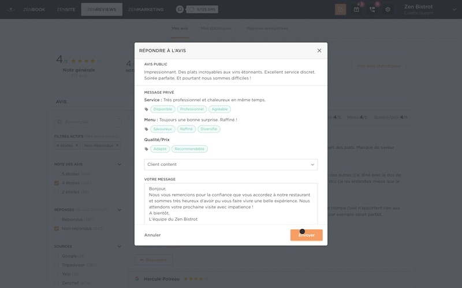
Task: Click the tag icon beside Savoureux
Action: click(147, 129)
